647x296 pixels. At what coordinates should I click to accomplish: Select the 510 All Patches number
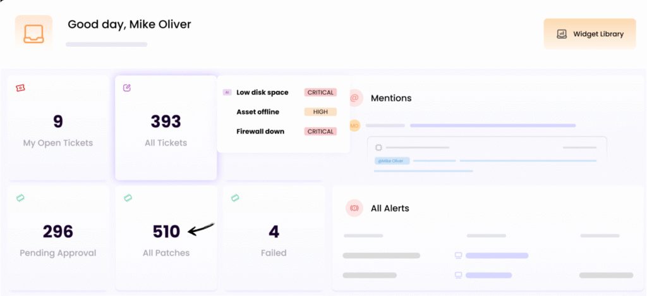click(166, 231)
